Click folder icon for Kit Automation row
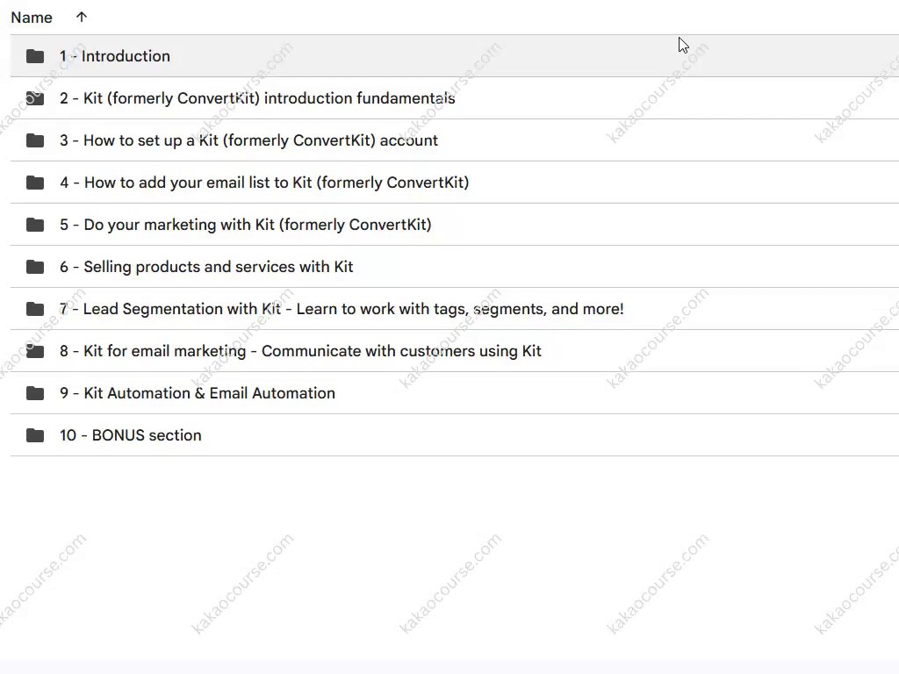This screenshot has width=899, height=674. (x=35, y=393)
